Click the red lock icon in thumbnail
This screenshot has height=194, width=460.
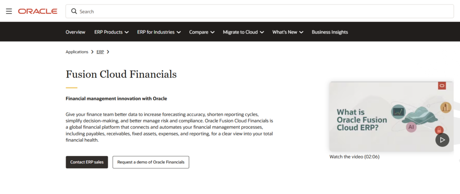pyautogui.click(x=439, y=130)
